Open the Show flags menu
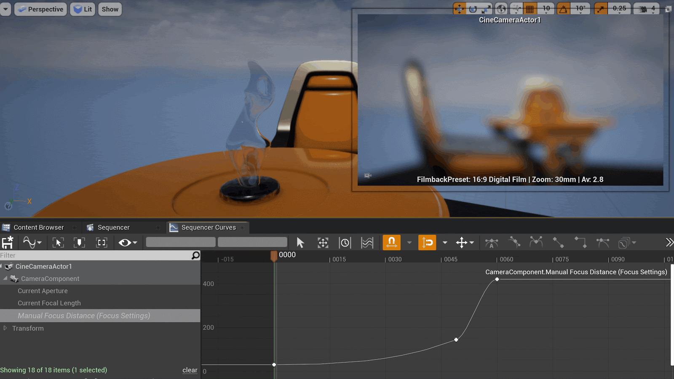This screenshot has width=674, height=379. [110, 9]
